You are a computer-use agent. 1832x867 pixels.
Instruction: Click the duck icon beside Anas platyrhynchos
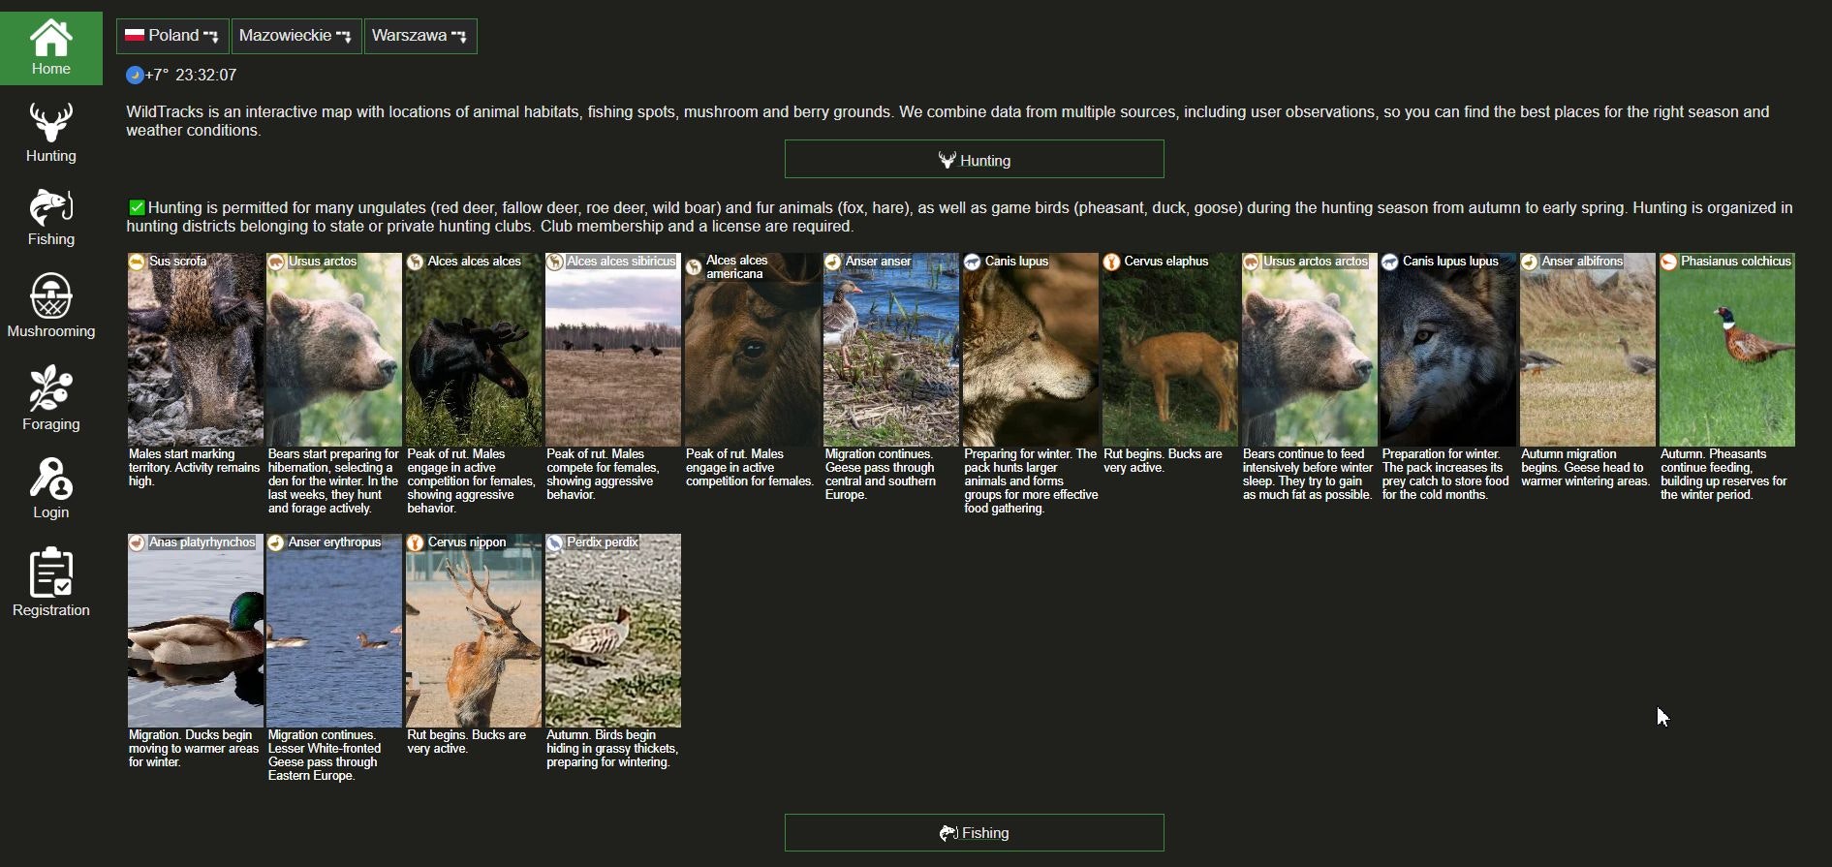[x=138, y=542]
